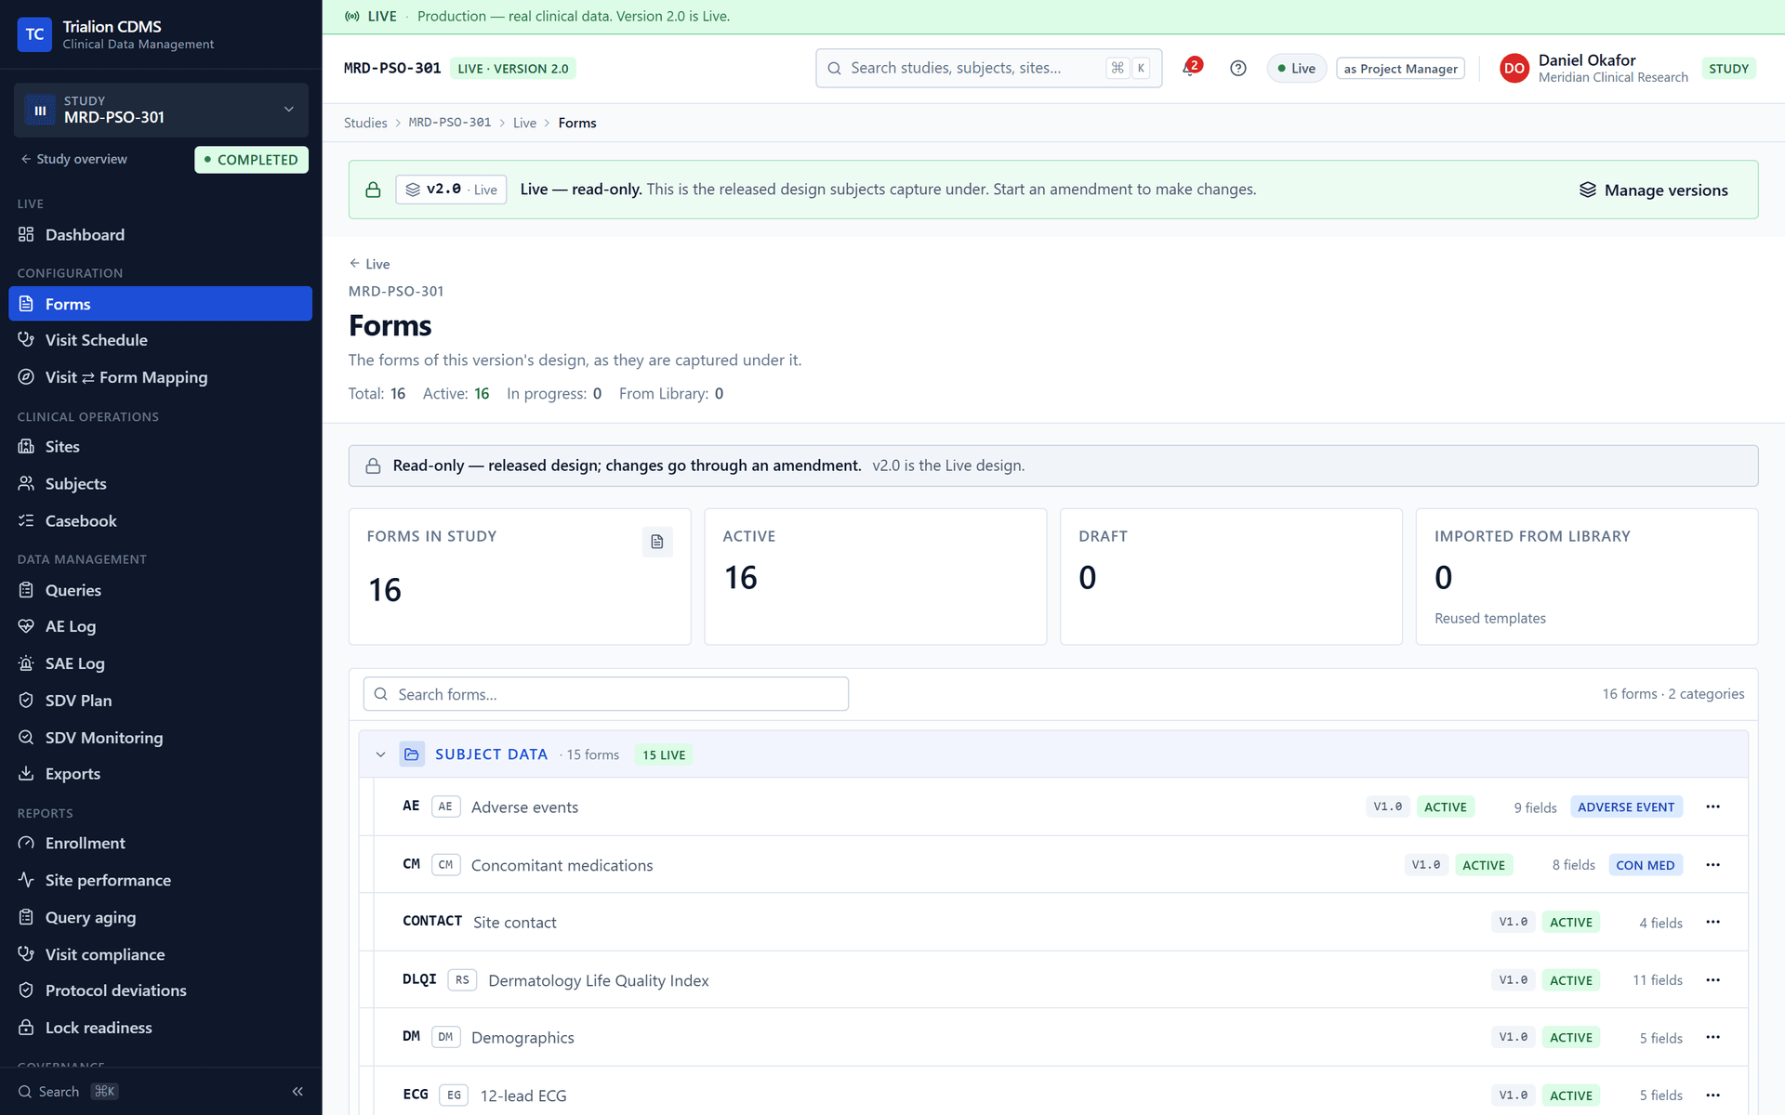The width and height of the screenshot is (1785, 1115).
Task: Click the DO user avatar
Action: pyautogui.click(x=1514, y=68)
